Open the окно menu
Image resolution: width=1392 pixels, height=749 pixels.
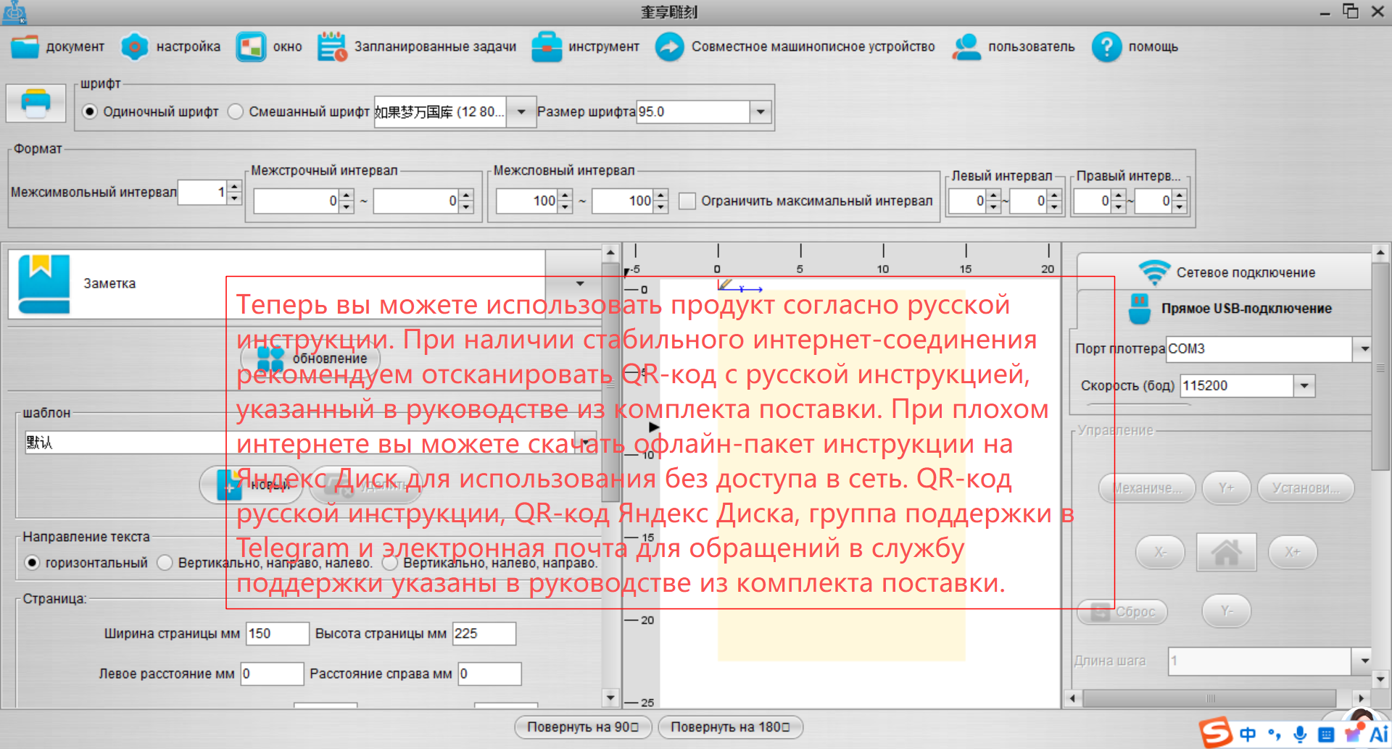tap(269, 47)
